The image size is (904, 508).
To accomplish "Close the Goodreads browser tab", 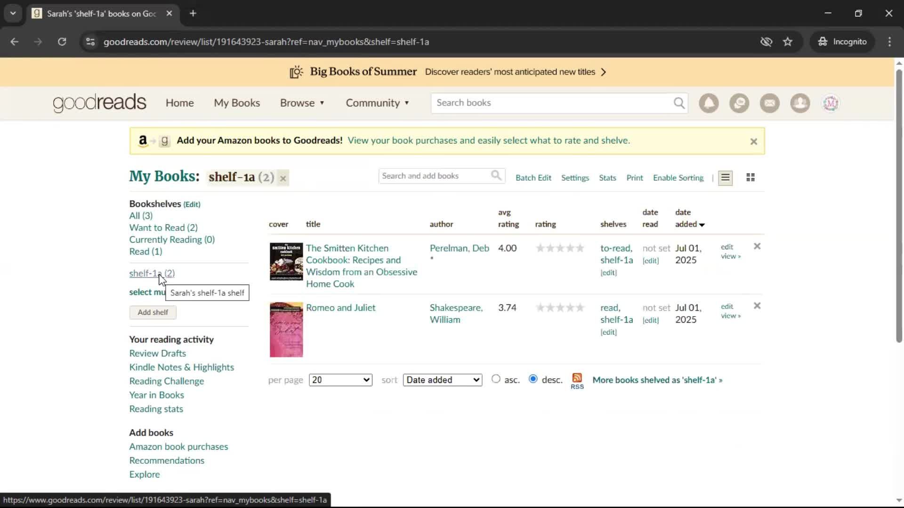I will 169,13.
